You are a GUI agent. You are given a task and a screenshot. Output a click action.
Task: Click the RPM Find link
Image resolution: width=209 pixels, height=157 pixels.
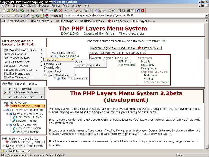[x=125, y=61]
